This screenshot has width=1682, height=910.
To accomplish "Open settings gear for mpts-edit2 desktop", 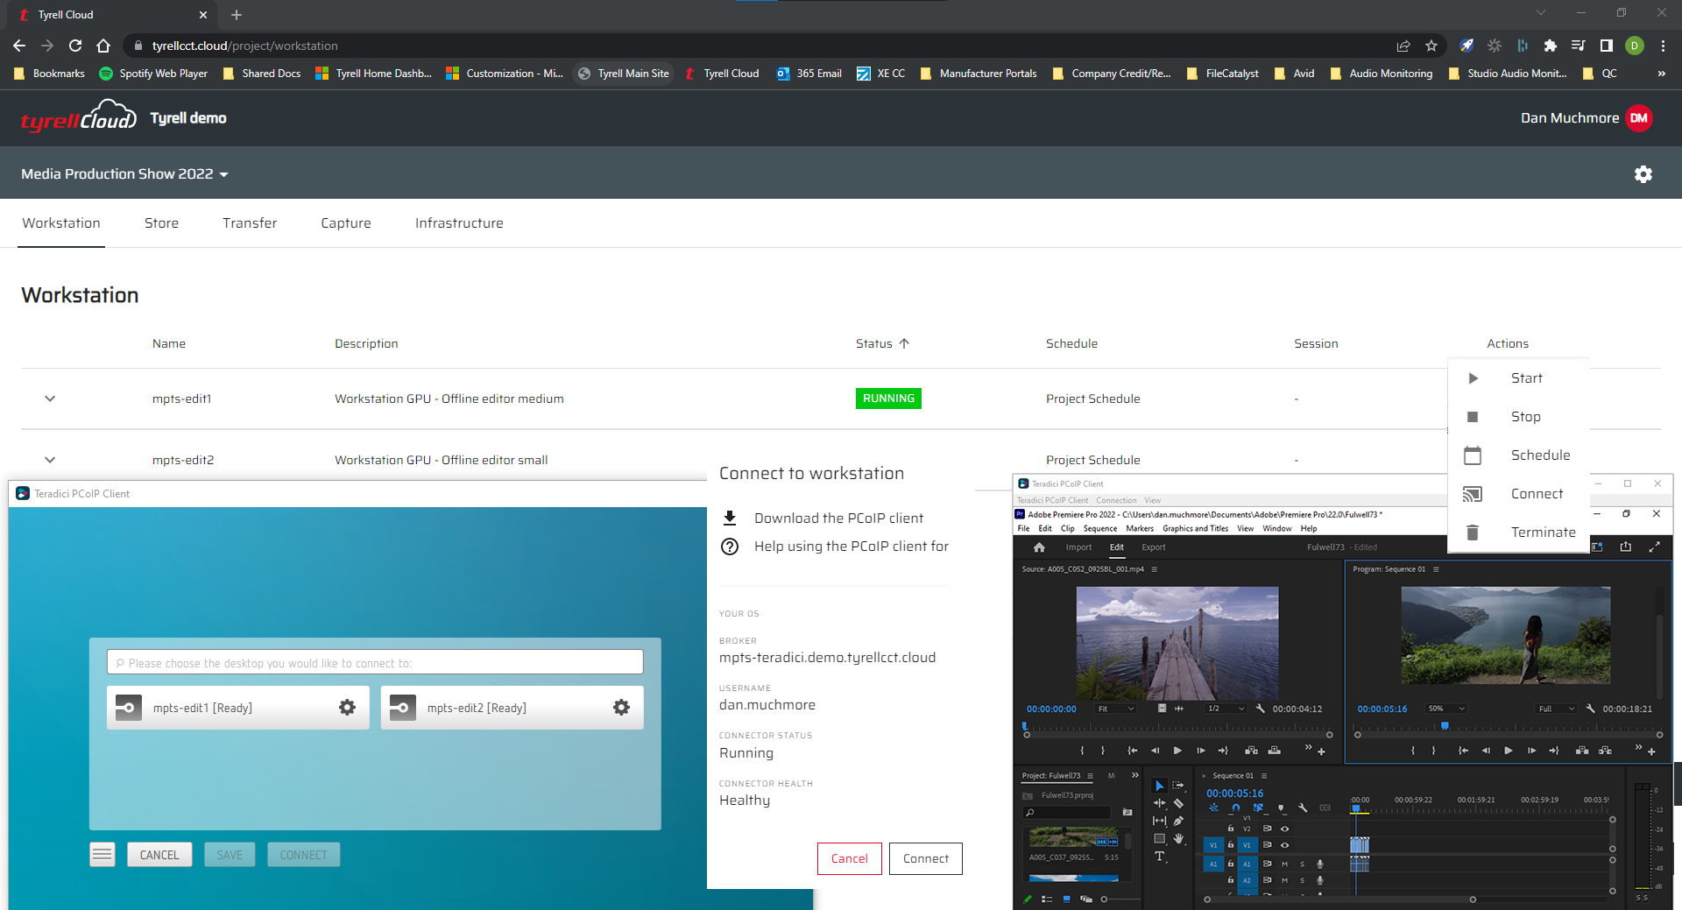I will [x=622, y=708].
